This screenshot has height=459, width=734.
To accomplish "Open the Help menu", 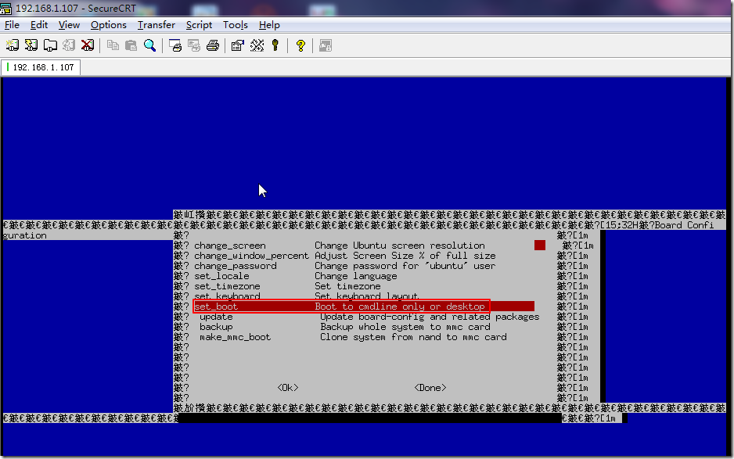I will [269, 25].
